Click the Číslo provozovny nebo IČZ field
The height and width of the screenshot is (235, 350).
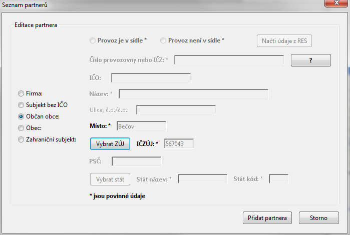click(229, 60)
